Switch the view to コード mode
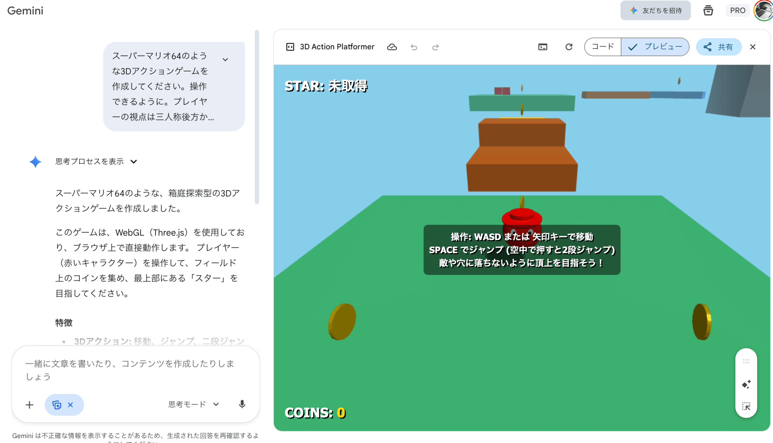773x443 pixels. [x=602, y=46]
